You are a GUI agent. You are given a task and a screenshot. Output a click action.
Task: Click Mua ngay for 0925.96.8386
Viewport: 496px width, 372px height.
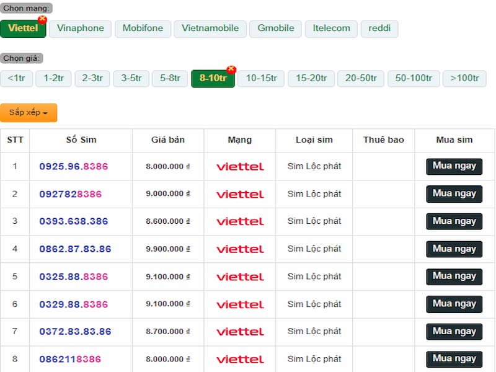[454, 166]
